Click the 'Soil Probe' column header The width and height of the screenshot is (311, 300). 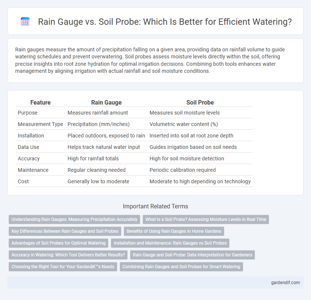(200, 102)
